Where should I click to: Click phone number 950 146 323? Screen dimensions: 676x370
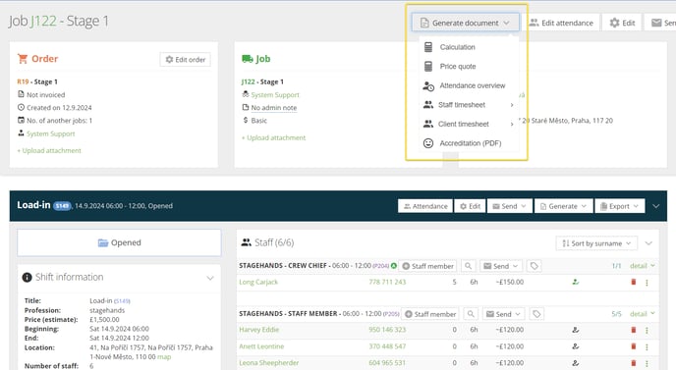[387, 330]
